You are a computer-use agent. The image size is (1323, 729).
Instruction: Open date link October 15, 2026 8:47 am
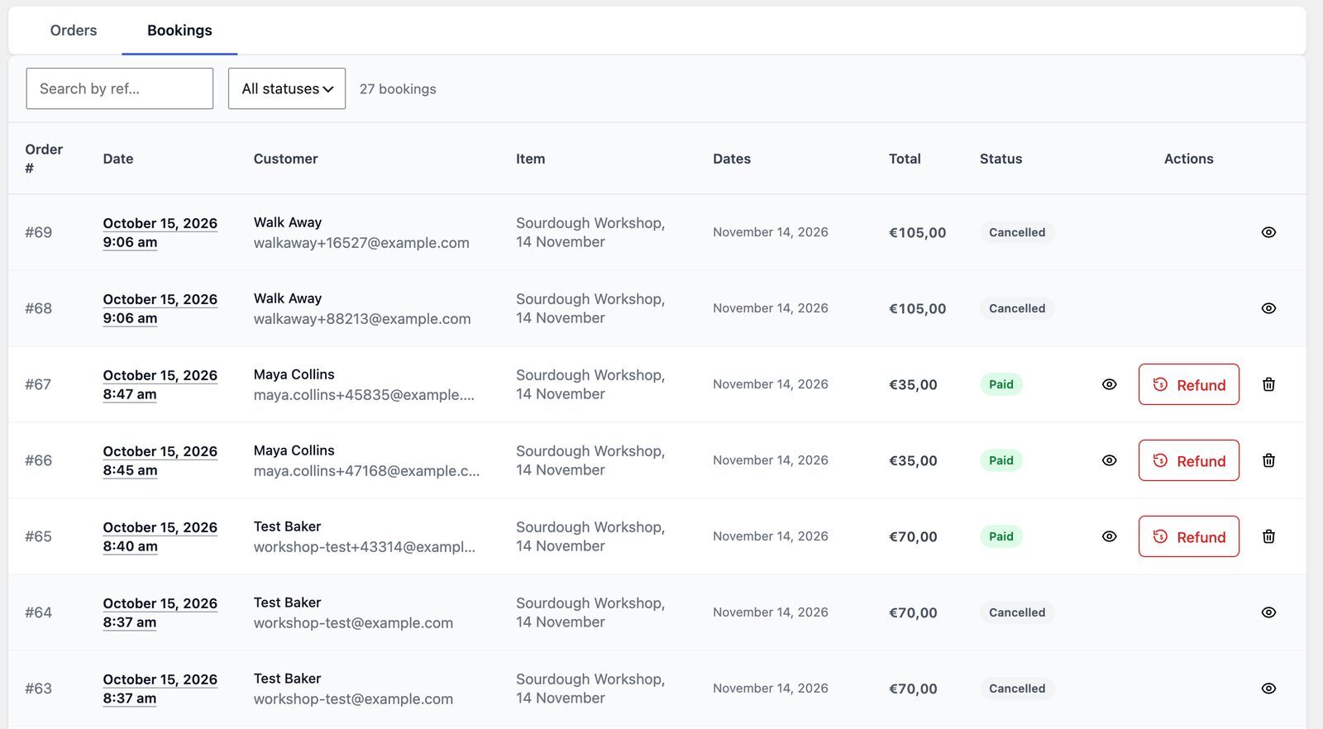pos(160,384)
